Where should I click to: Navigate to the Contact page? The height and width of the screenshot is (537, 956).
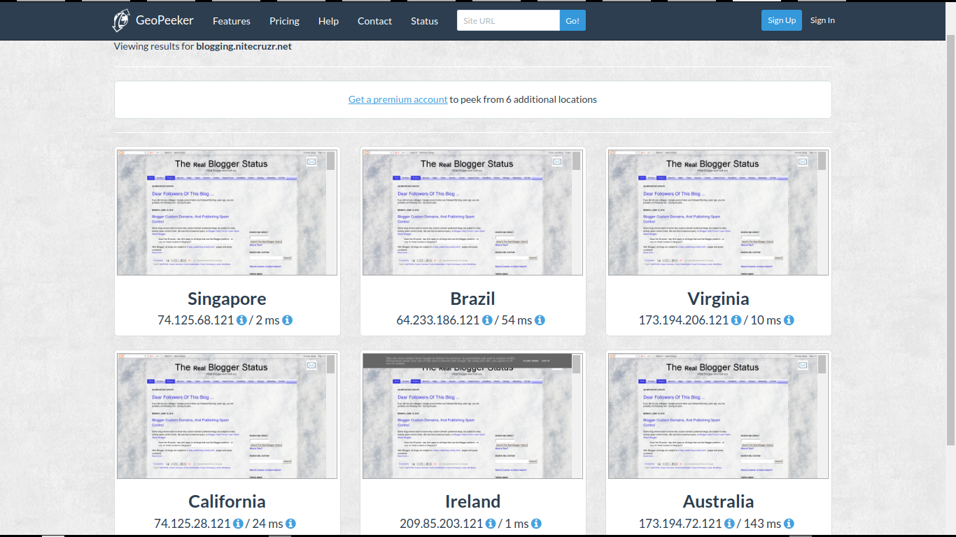pos(374,21)
